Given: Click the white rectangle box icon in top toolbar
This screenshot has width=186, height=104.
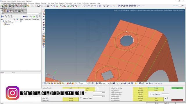Looking at the screenshot, I should pyautogui.click(x=38, y=6).
